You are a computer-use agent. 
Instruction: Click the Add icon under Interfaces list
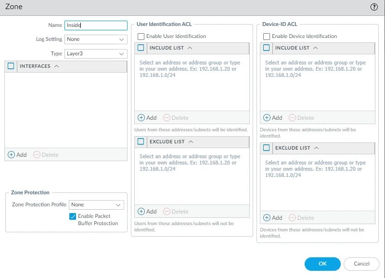coord(12,155)
